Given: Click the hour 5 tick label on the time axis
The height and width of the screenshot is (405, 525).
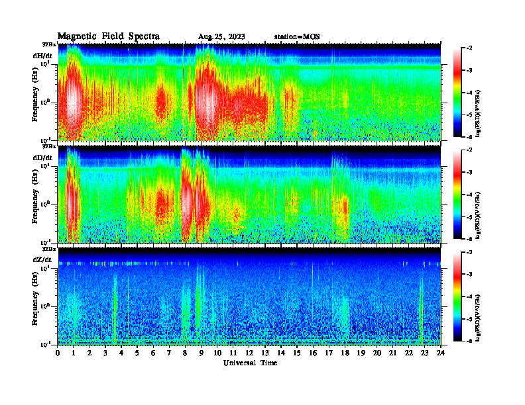Looking at the screenshot, I should point(137,353).
